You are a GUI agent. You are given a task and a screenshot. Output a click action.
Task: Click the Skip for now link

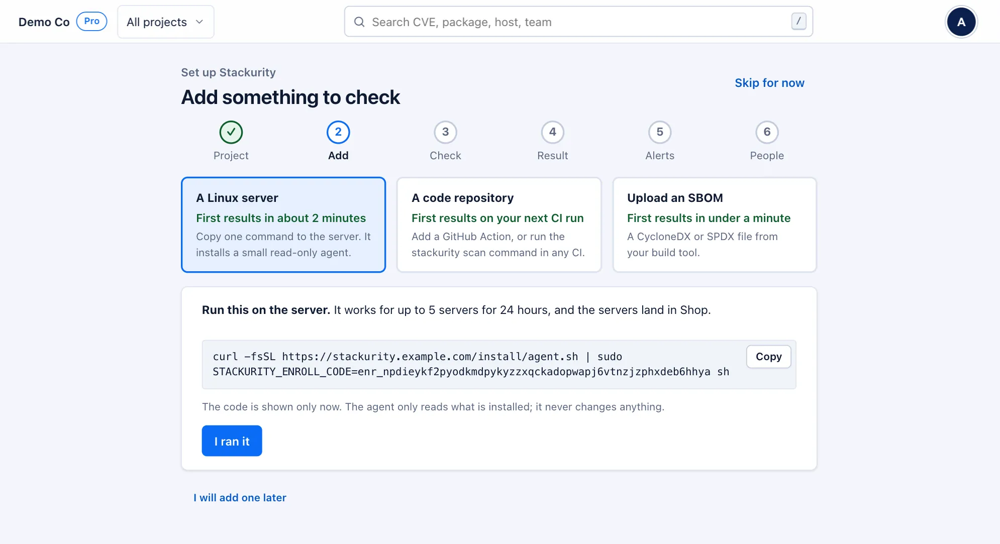pos(769,83)
